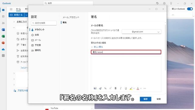This screenshot has width=195, height=110.
Task: Close the settings dialog window
Action: point(163,9)
